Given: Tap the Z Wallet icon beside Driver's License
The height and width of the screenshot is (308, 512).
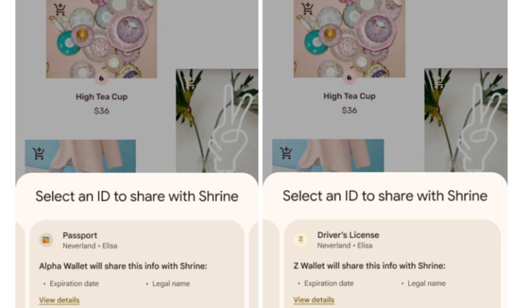Looking at the screenshot, I should point(301,240).
